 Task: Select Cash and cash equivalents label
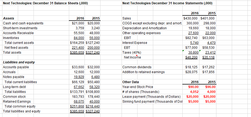23,23
